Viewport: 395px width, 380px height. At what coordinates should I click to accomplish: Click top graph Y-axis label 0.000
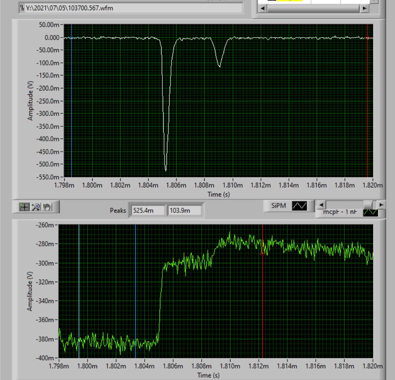52,37
